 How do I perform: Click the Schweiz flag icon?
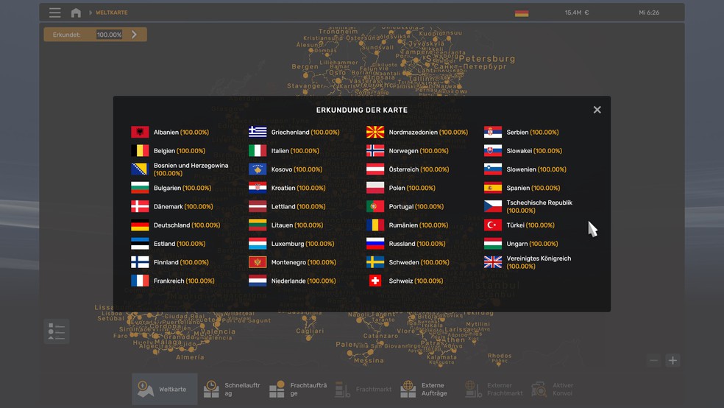click(375, 281)
